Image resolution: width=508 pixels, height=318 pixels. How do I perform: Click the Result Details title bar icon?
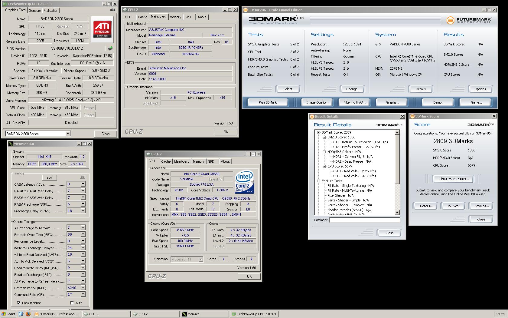pos(312,117)
